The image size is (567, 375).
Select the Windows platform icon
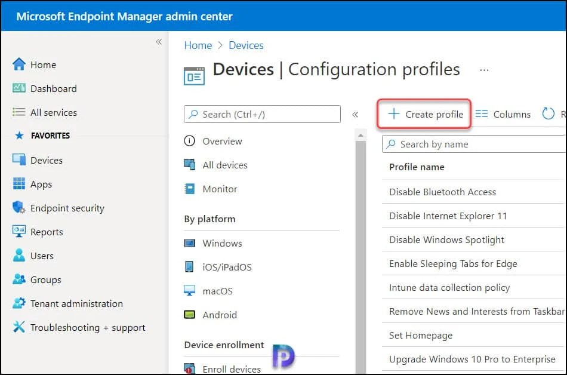pyautogui.click(x=189, y=243)
